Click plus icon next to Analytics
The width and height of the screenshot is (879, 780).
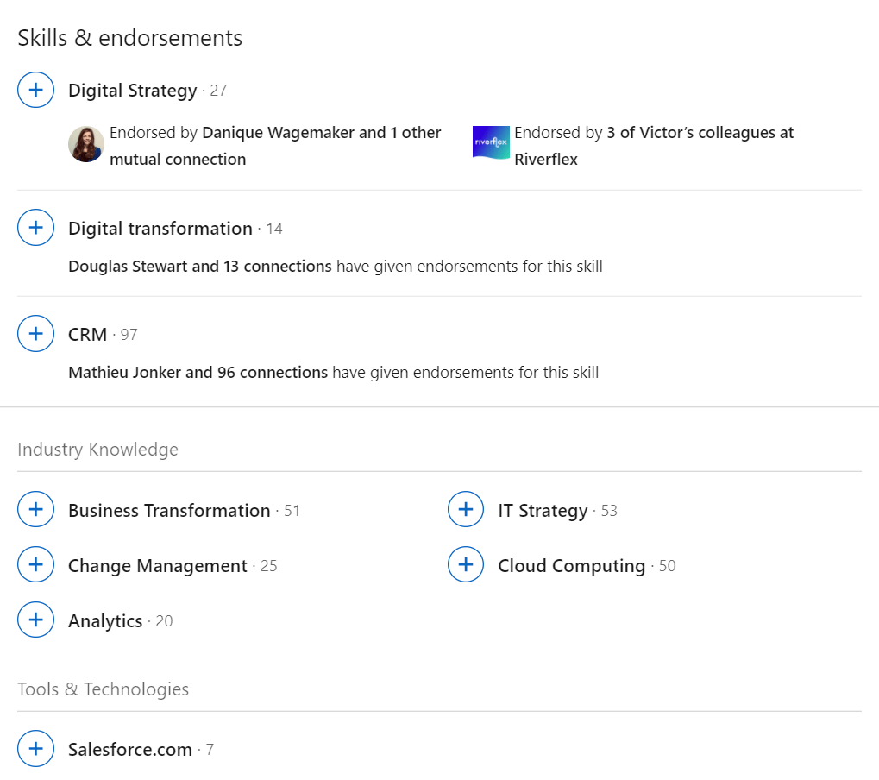coord(35,620)
